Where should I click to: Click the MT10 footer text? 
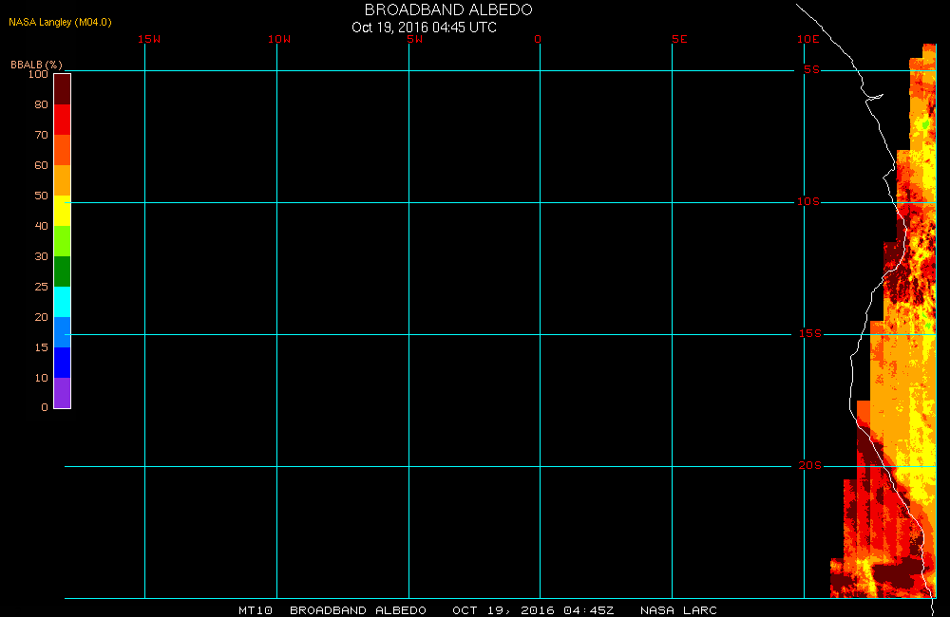click(x=256, y=610)
